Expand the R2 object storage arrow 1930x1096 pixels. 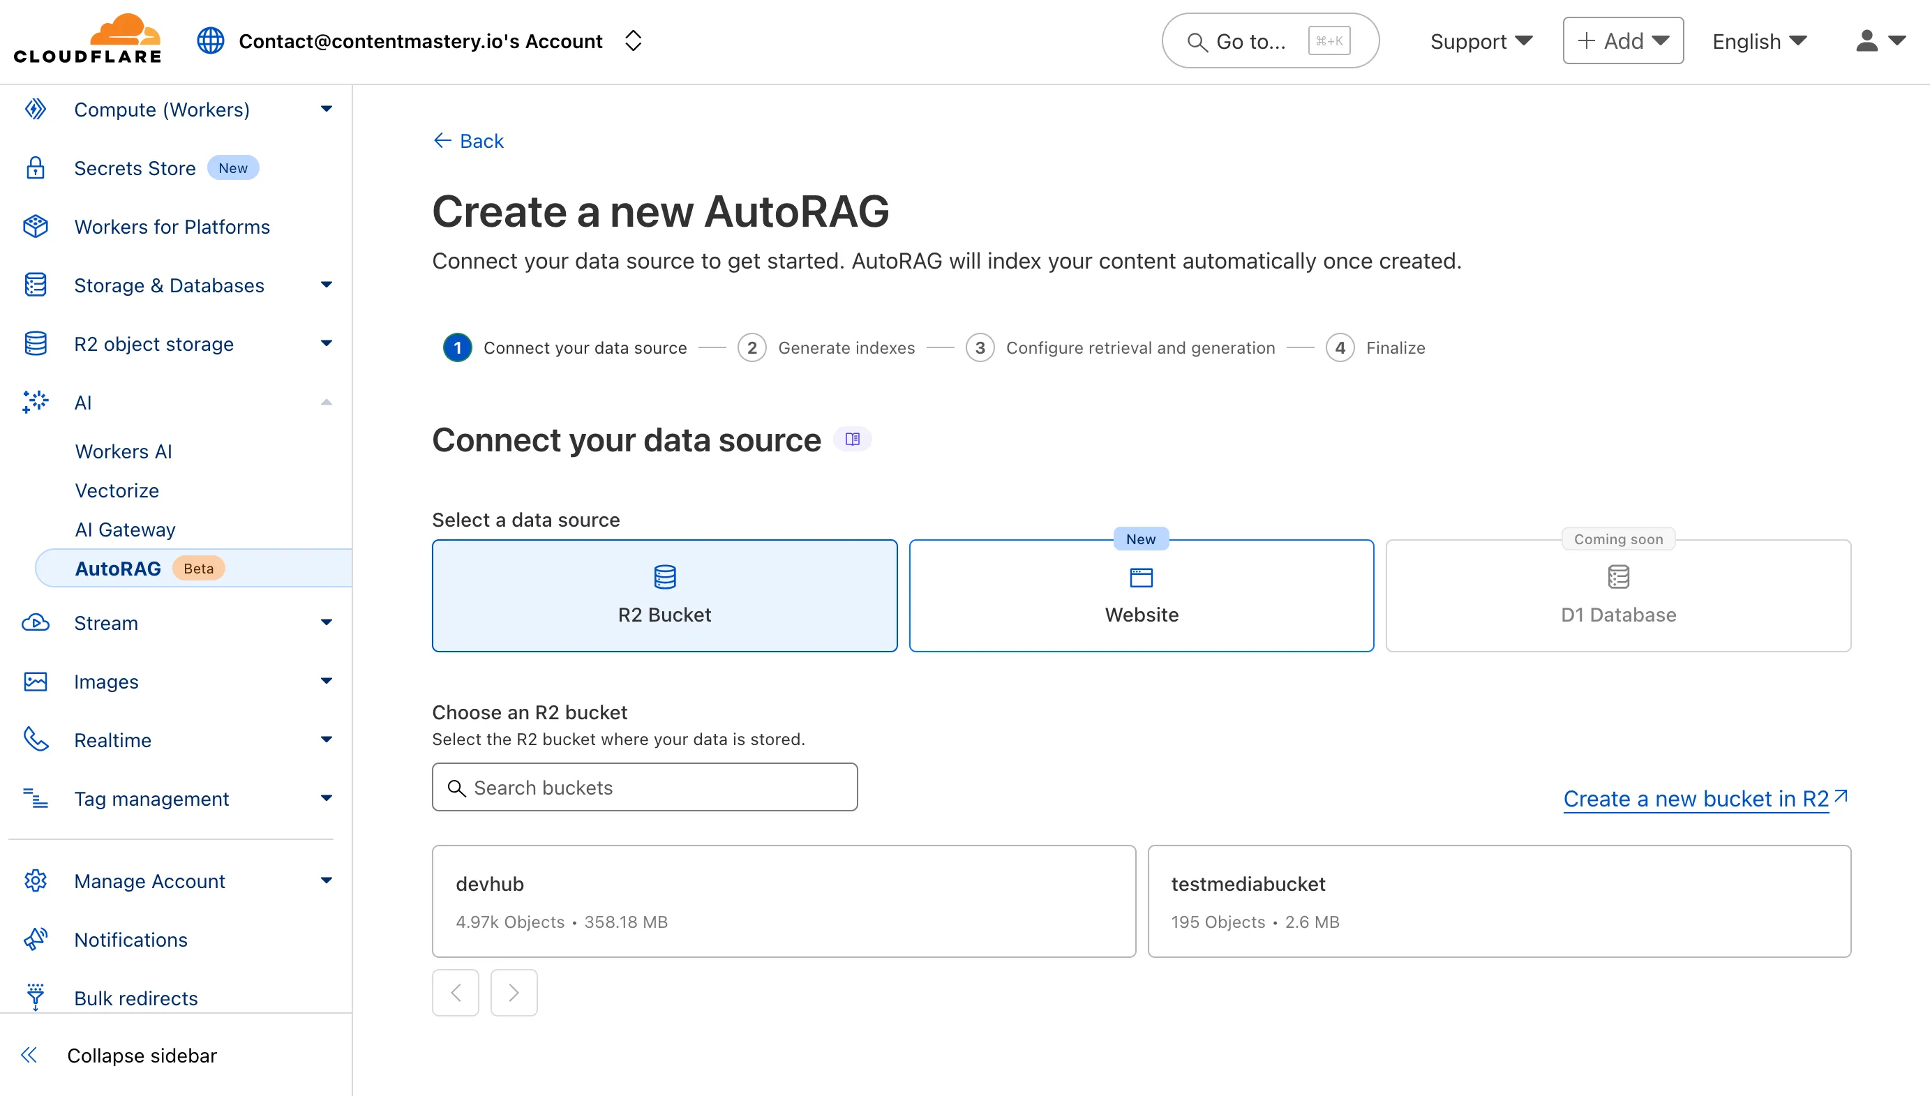point(326,344)
